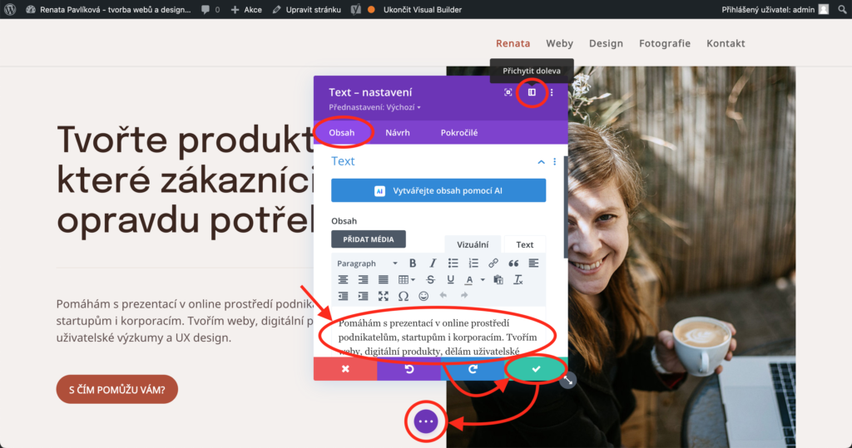
Task: Redo changes with blue button
Action: coord(473,369)
